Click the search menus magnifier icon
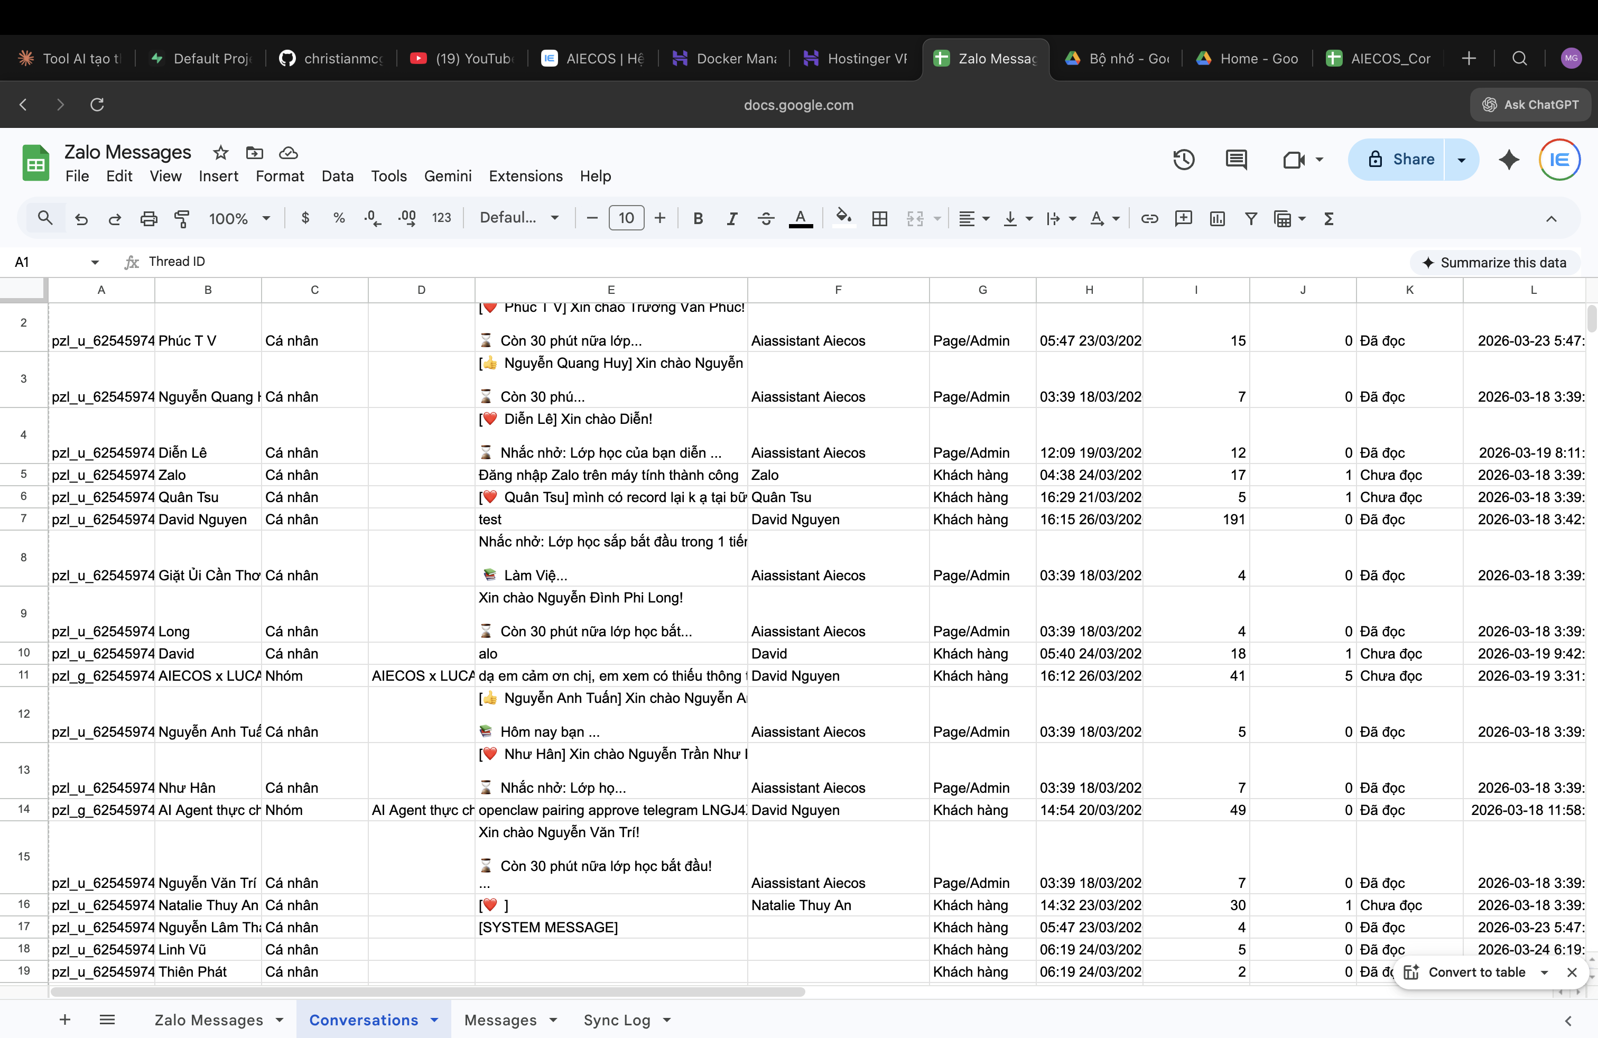The image size is (1598, 1038). 45,218
